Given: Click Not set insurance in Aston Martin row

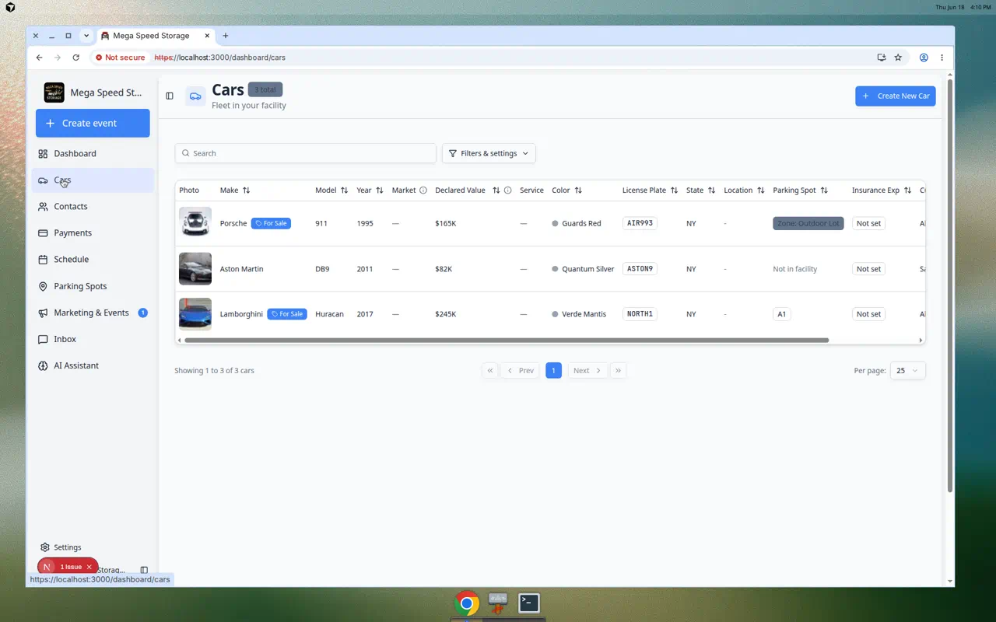Looking at the screenshot, I should pyautogui.click(x=868, y=269).
